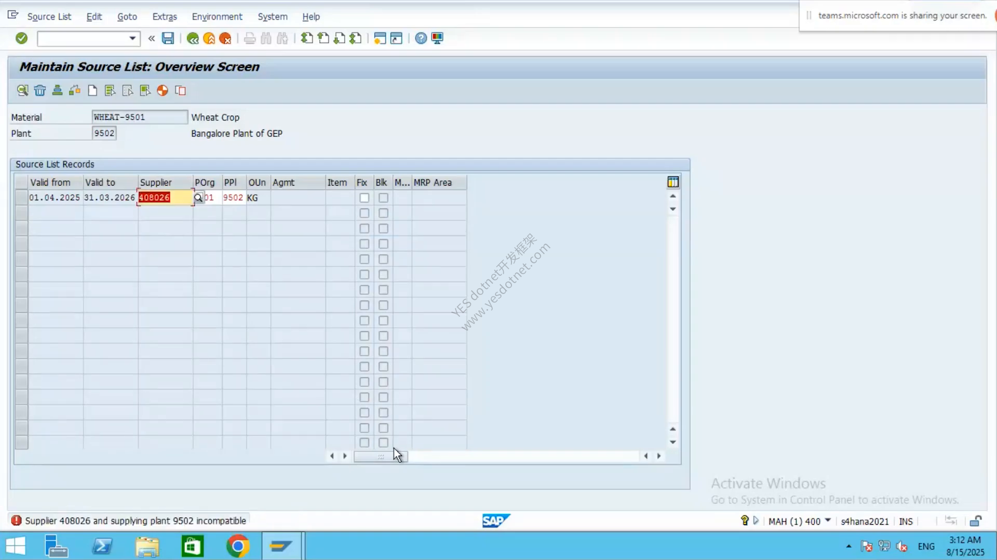Click the green Back arrow icon
997x560 pixels.
point(193,38)
